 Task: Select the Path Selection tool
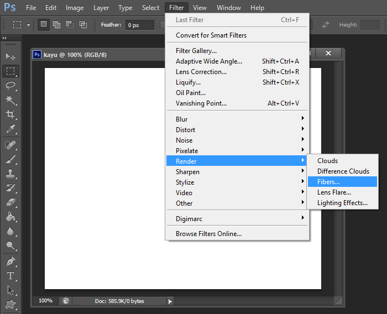tap(11, 290)
